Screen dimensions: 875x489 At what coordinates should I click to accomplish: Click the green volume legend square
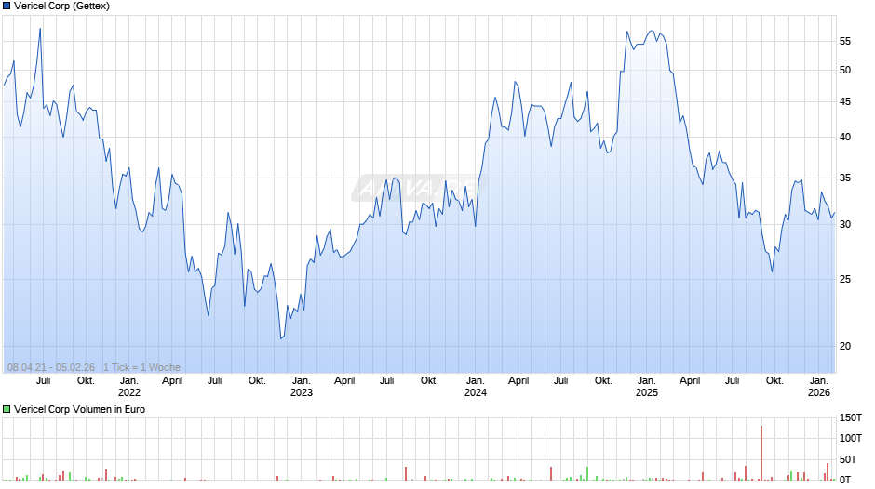[7, 409]
